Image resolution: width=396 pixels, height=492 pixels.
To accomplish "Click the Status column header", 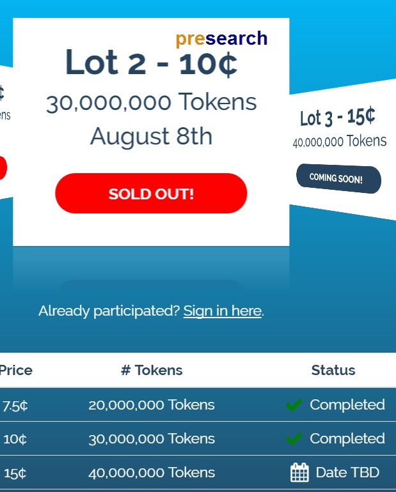I will [x=333, y=370].
